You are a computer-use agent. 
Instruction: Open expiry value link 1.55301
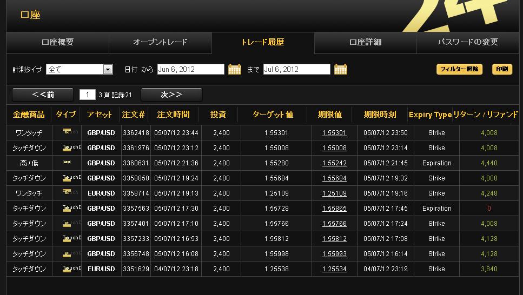click(x=334, y=133)
